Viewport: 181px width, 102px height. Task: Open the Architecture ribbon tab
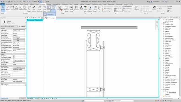pyautogui.click(x=9, y=4)
